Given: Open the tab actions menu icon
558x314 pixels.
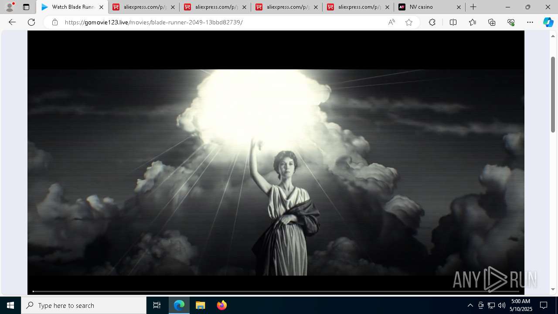Looking at the screenshot, I should click(x=26, y=7).
